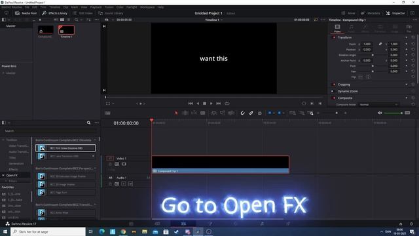Viewport: 419px width, 236px height.
Task: Open the Metadata panel
Action: (371, 13)
